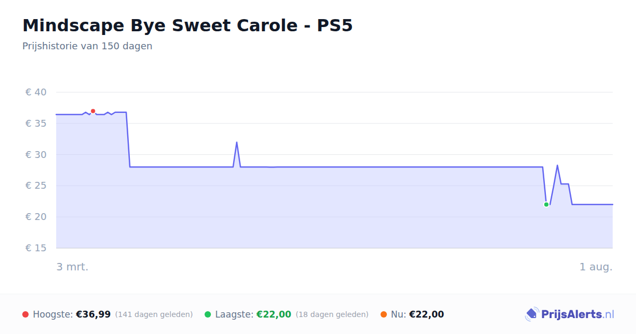Click the 3 mrt. start date label
This screenshot has width=636, height=334.
click(73, 267)
